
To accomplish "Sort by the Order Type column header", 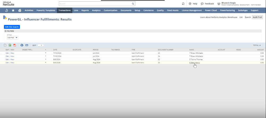I will [27, 50].
